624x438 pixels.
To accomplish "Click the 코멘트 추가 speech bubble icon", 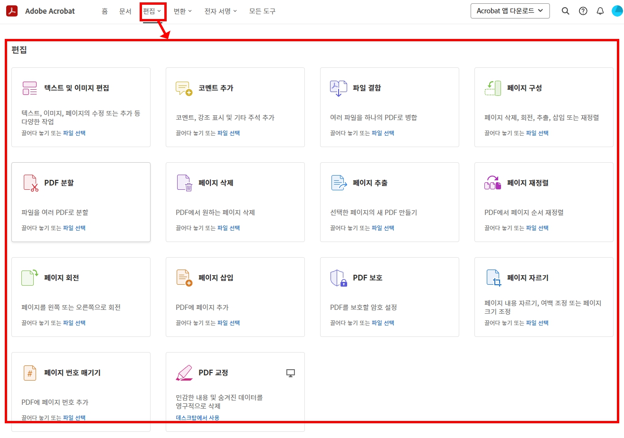I will pyautogui.click(x=184, y=88).
